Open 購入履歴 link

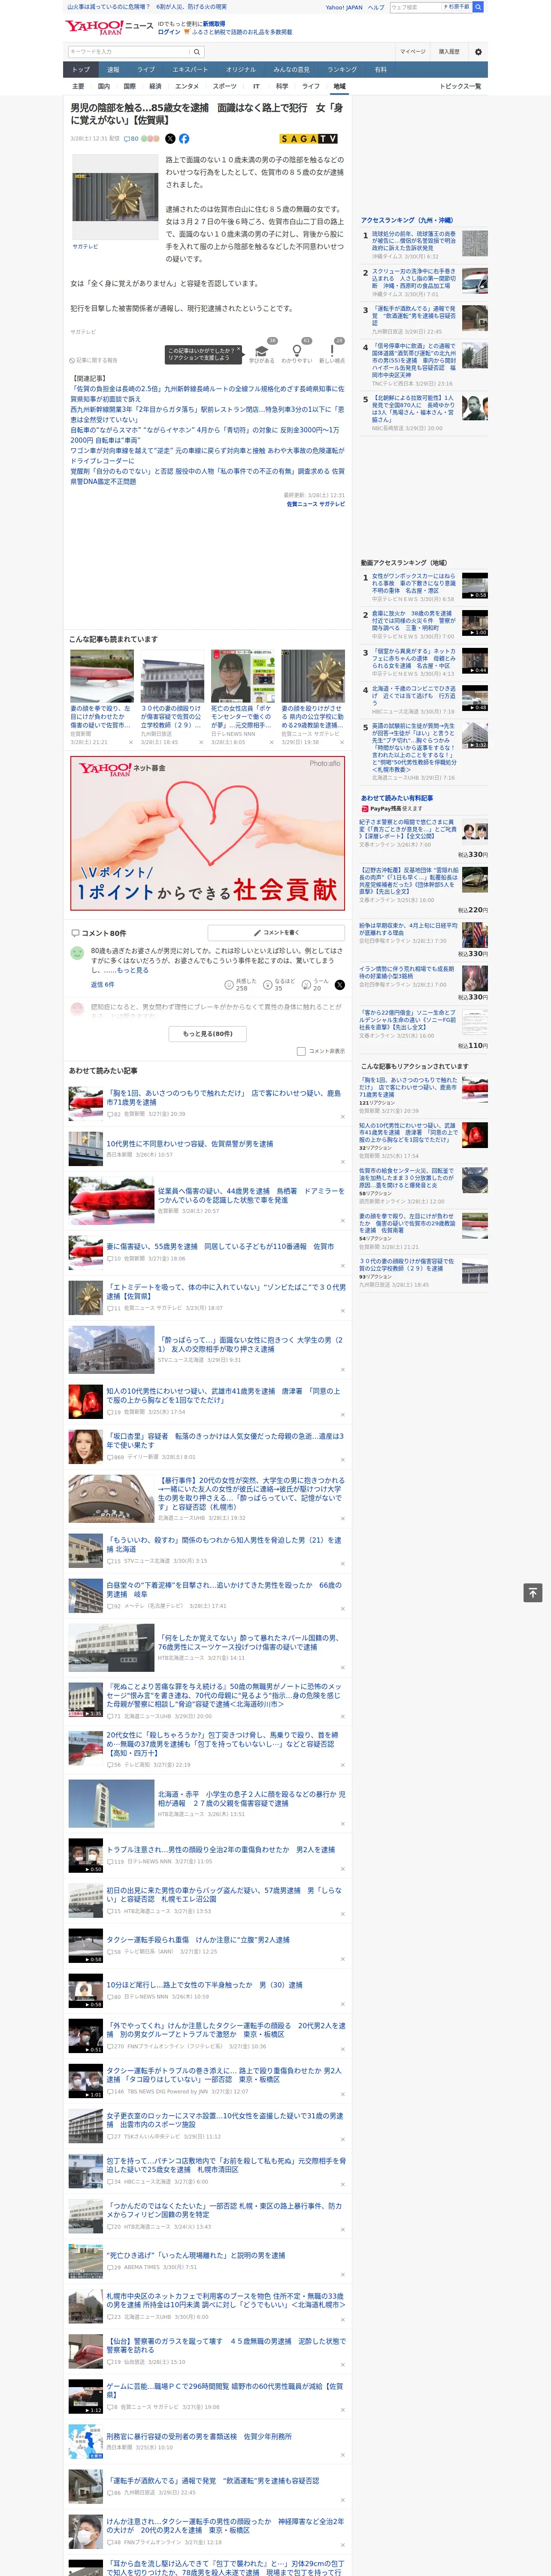coord(449,51)
